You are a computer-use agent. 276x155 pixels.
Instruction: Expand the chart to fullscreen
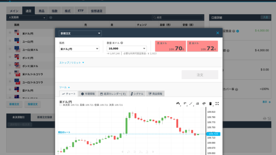coord(217,103)
